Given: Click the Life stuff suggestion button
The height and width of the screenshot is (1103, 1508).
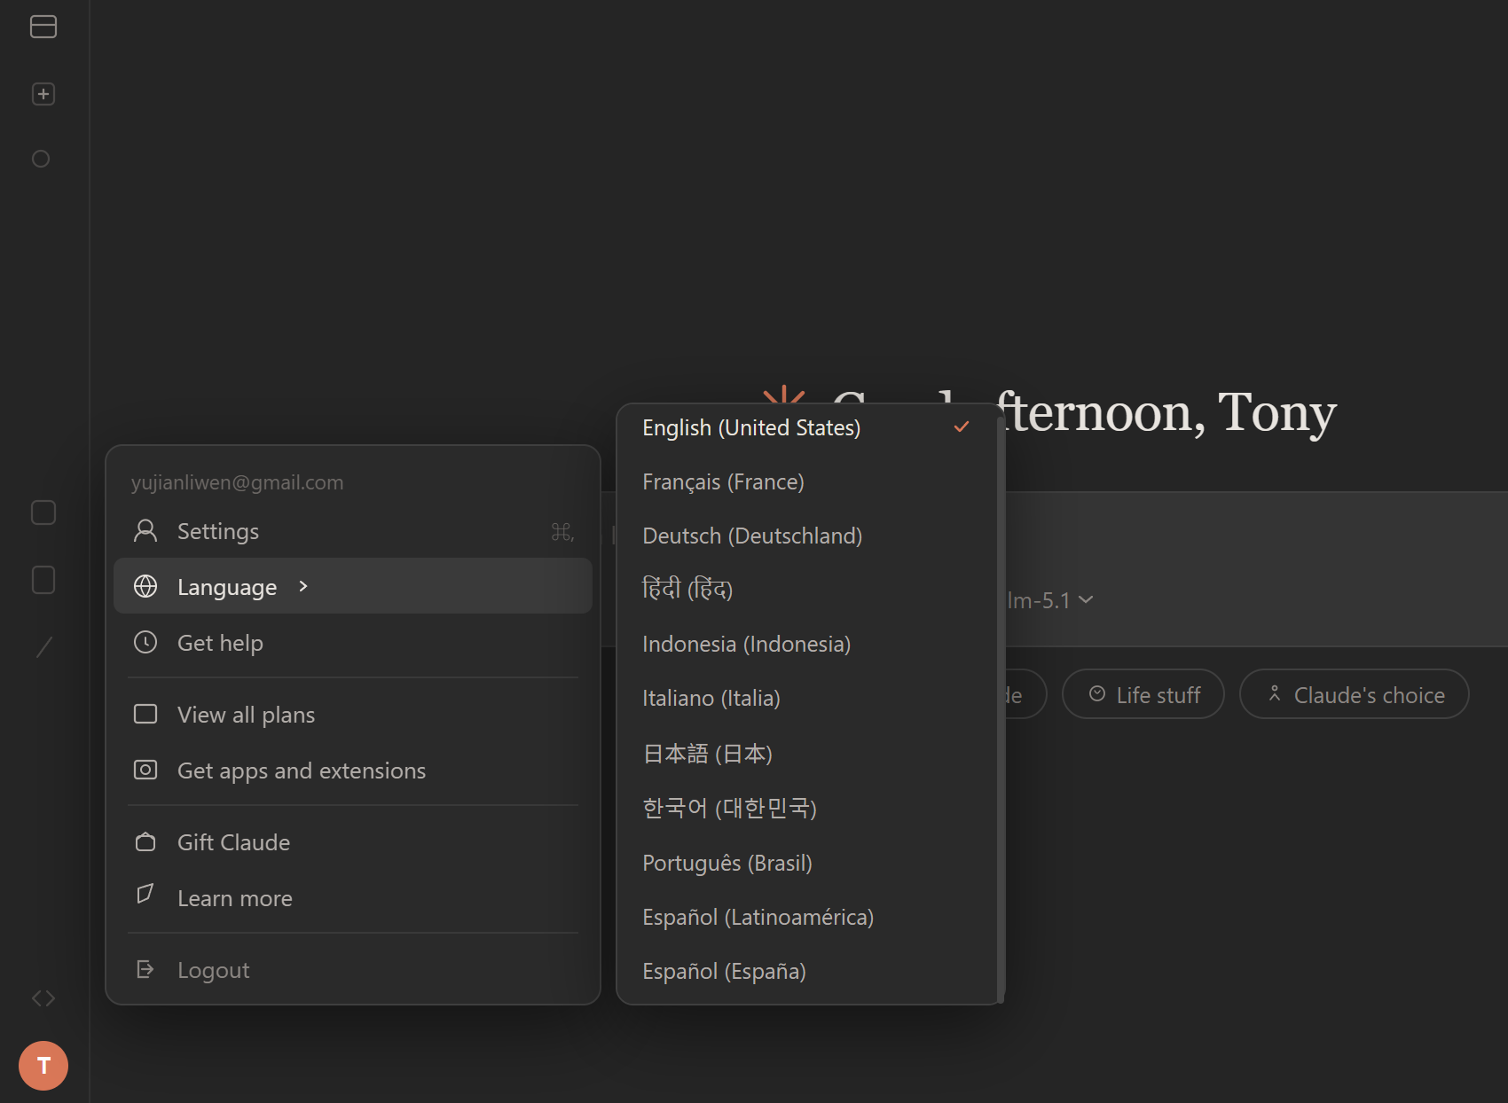Looking at the screenshot, I should tap(1143, 694).
